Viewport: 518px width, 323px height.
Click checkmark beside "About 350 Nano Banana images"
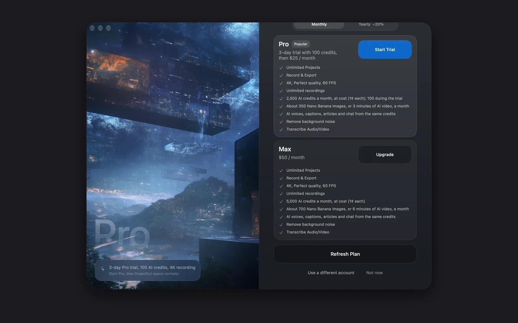281,107
